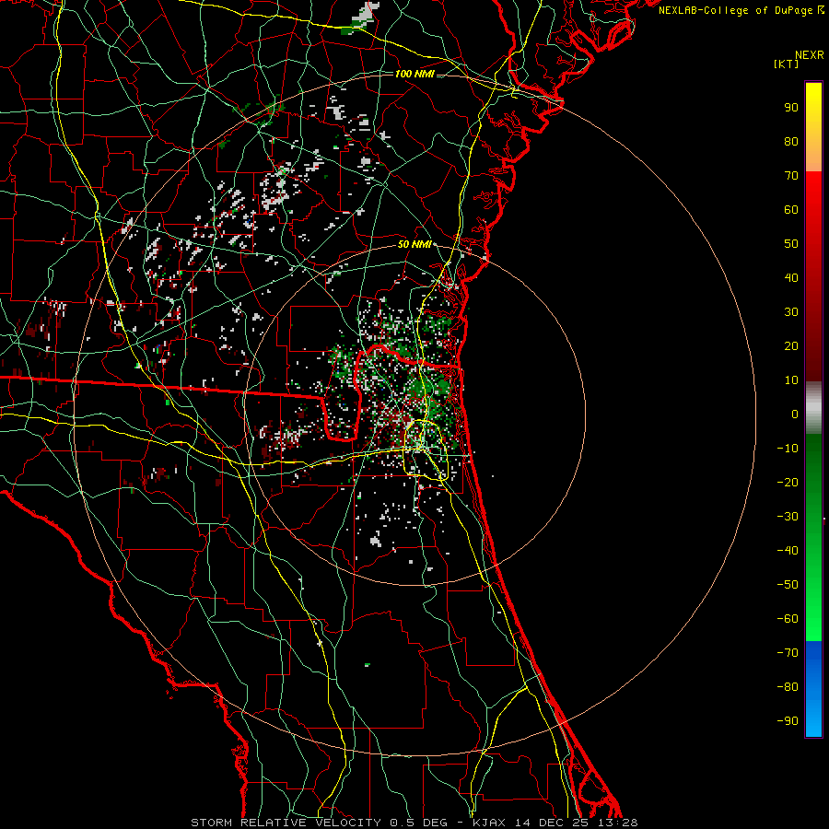
Task: Click the 10 value on the velocity scale
Action: 791,380
